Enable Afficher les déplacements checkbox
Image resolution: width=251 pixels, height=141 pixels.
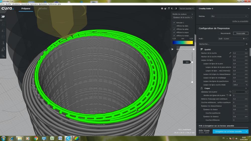point(174,26)
